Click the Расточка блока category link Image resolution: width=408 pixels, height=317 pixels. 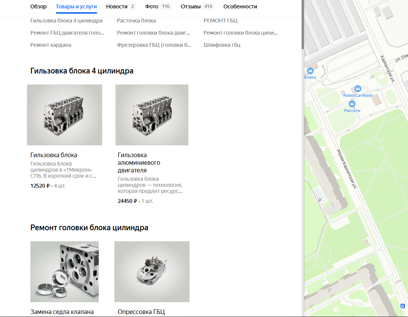pyautogui.click(x=136, y=21)
